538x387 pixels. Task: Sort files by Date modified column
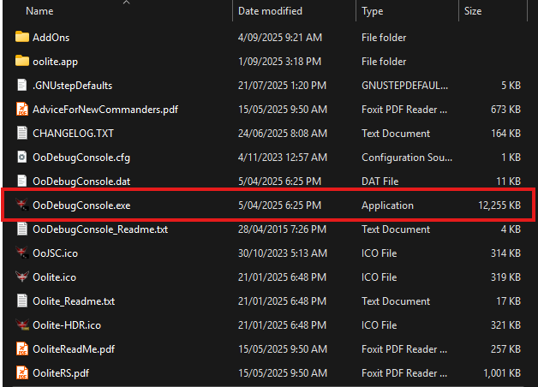pos(270,11)
